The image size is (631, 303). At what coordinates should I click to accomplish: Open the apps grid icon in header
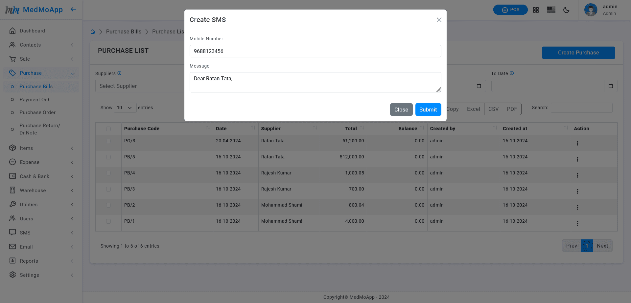(x=536, y=10)
